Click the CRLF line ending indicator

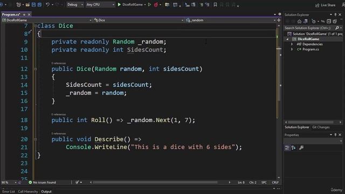pos(275,182)
